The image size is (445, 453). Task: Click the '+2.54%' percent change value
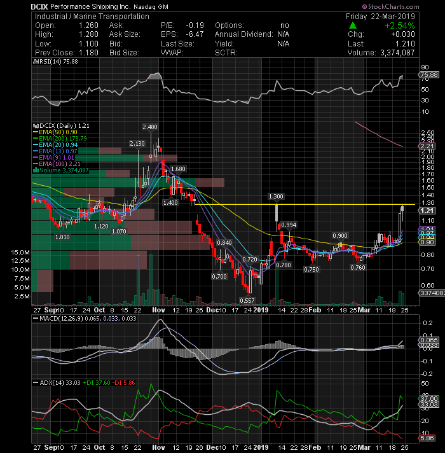(399, 25)
